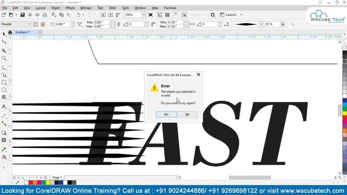347x195 pixels.
Task: Select the Page 1 tab
Action: pyautogui.click(x=57, y=177)
